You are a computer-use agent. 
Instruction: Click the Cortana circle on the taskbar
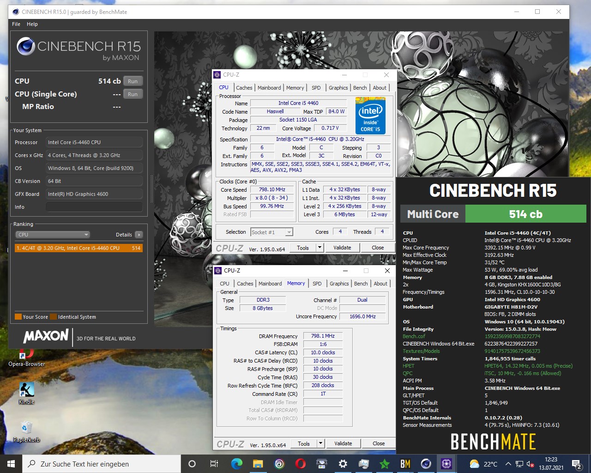192,464
